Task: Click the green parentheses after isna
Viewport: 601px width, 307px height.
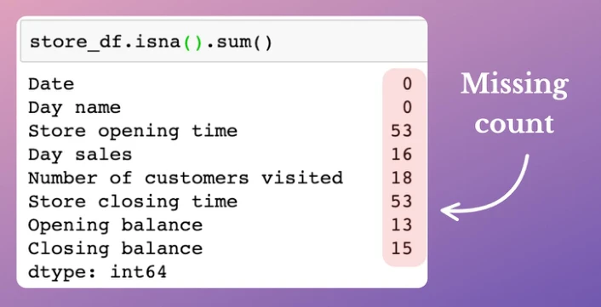Action: click(192, 42)
